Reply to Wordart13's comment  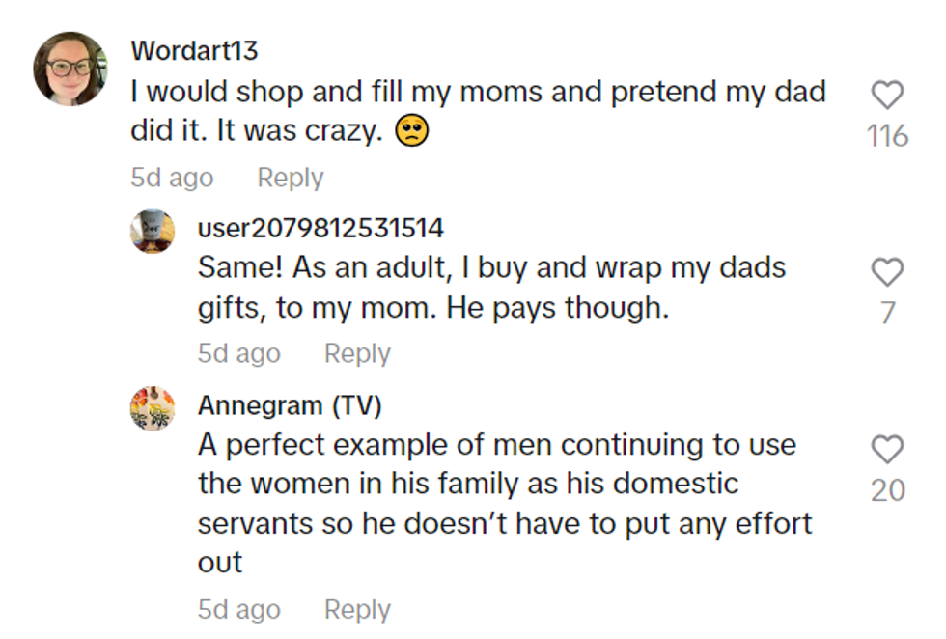click(290, 178)
